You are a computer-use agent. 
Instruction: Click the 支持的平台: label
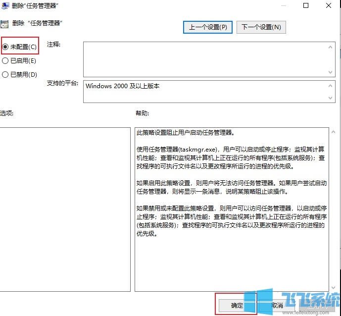[x=63, y=83]
